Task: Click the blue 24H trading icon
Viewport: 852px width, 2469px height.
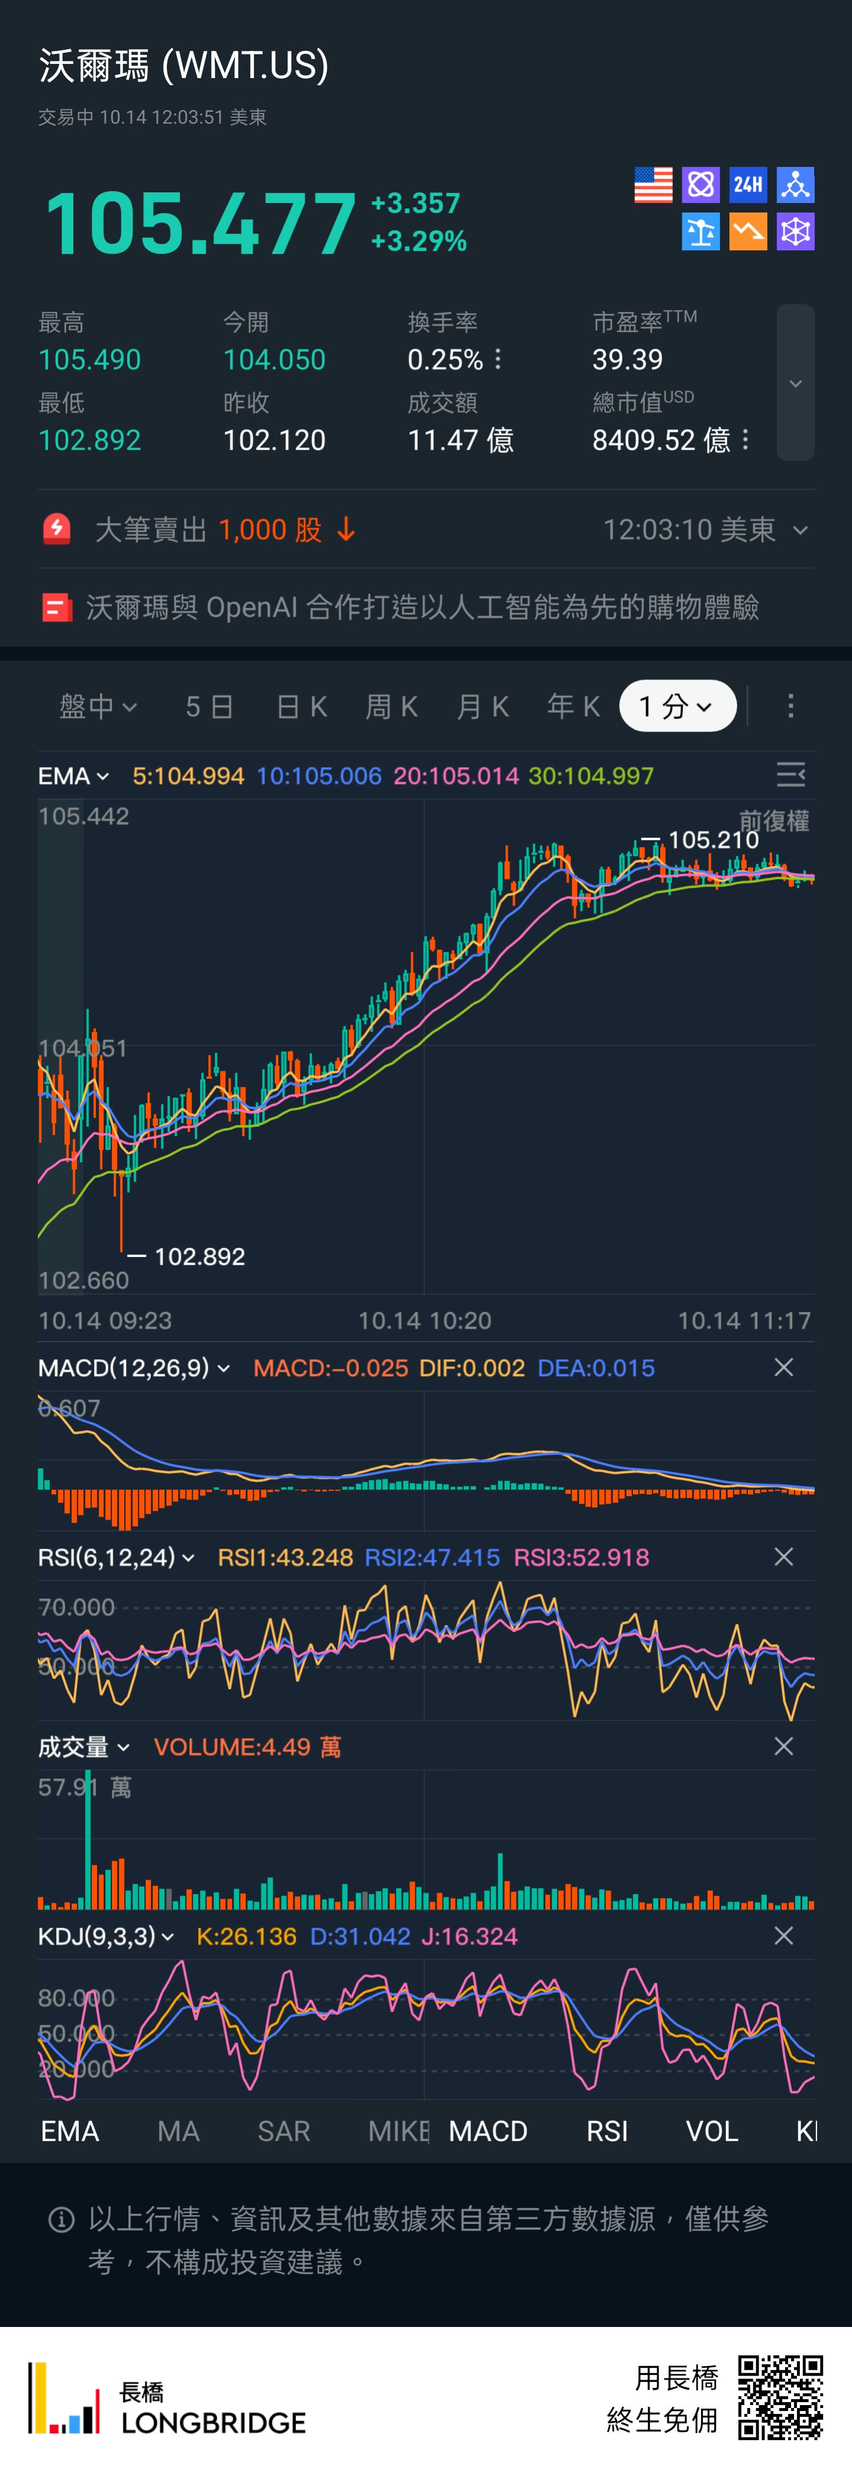Action: 747,185
